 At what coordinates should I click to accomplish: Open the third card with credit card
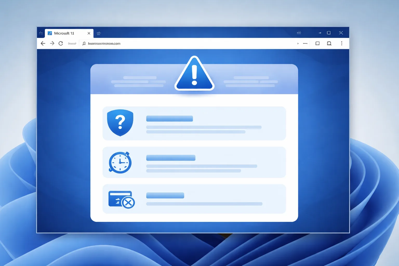(x=194, y=199)
